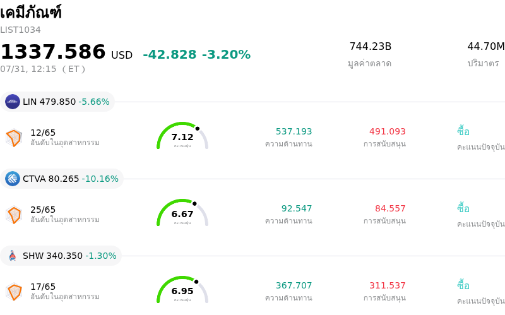Image resolution: width=505 pixels, height=315 pixels.
Task: Click the 25/65 industry ranking text
Action: (x=43, y=210)
